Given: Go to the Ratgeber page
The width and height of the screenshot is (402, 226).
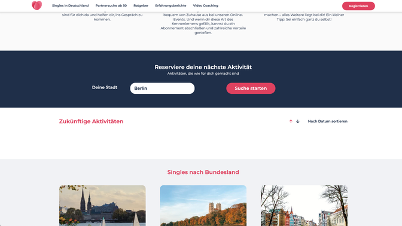Looking at the screenshot, I should coord(141,5).
